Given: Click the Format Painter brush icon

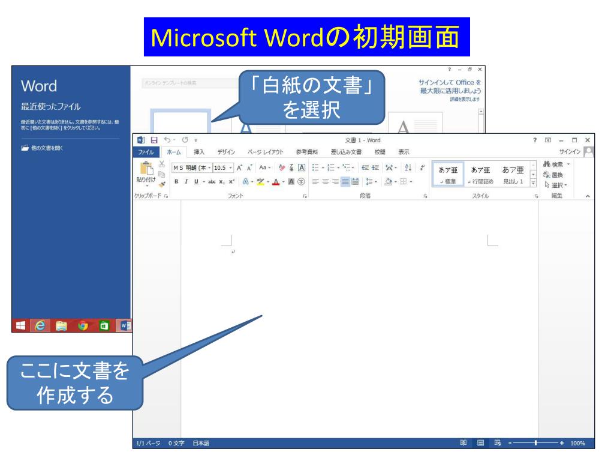Looking at the screenshot, I should click(x=162, y=184).
